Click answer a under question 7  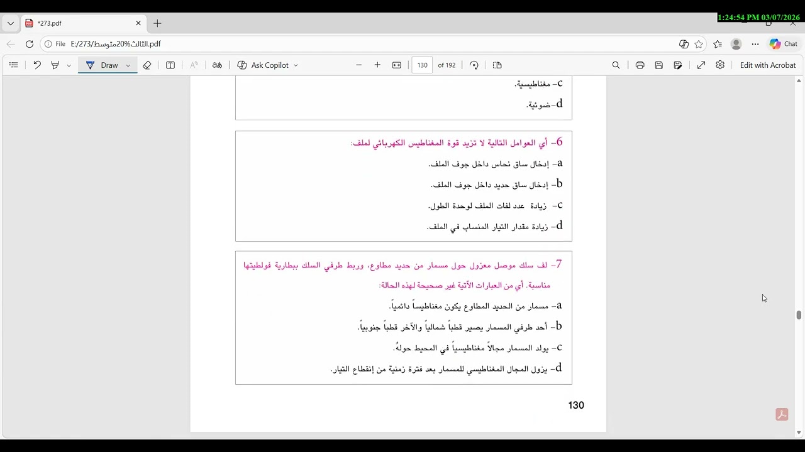pos(475,306)
